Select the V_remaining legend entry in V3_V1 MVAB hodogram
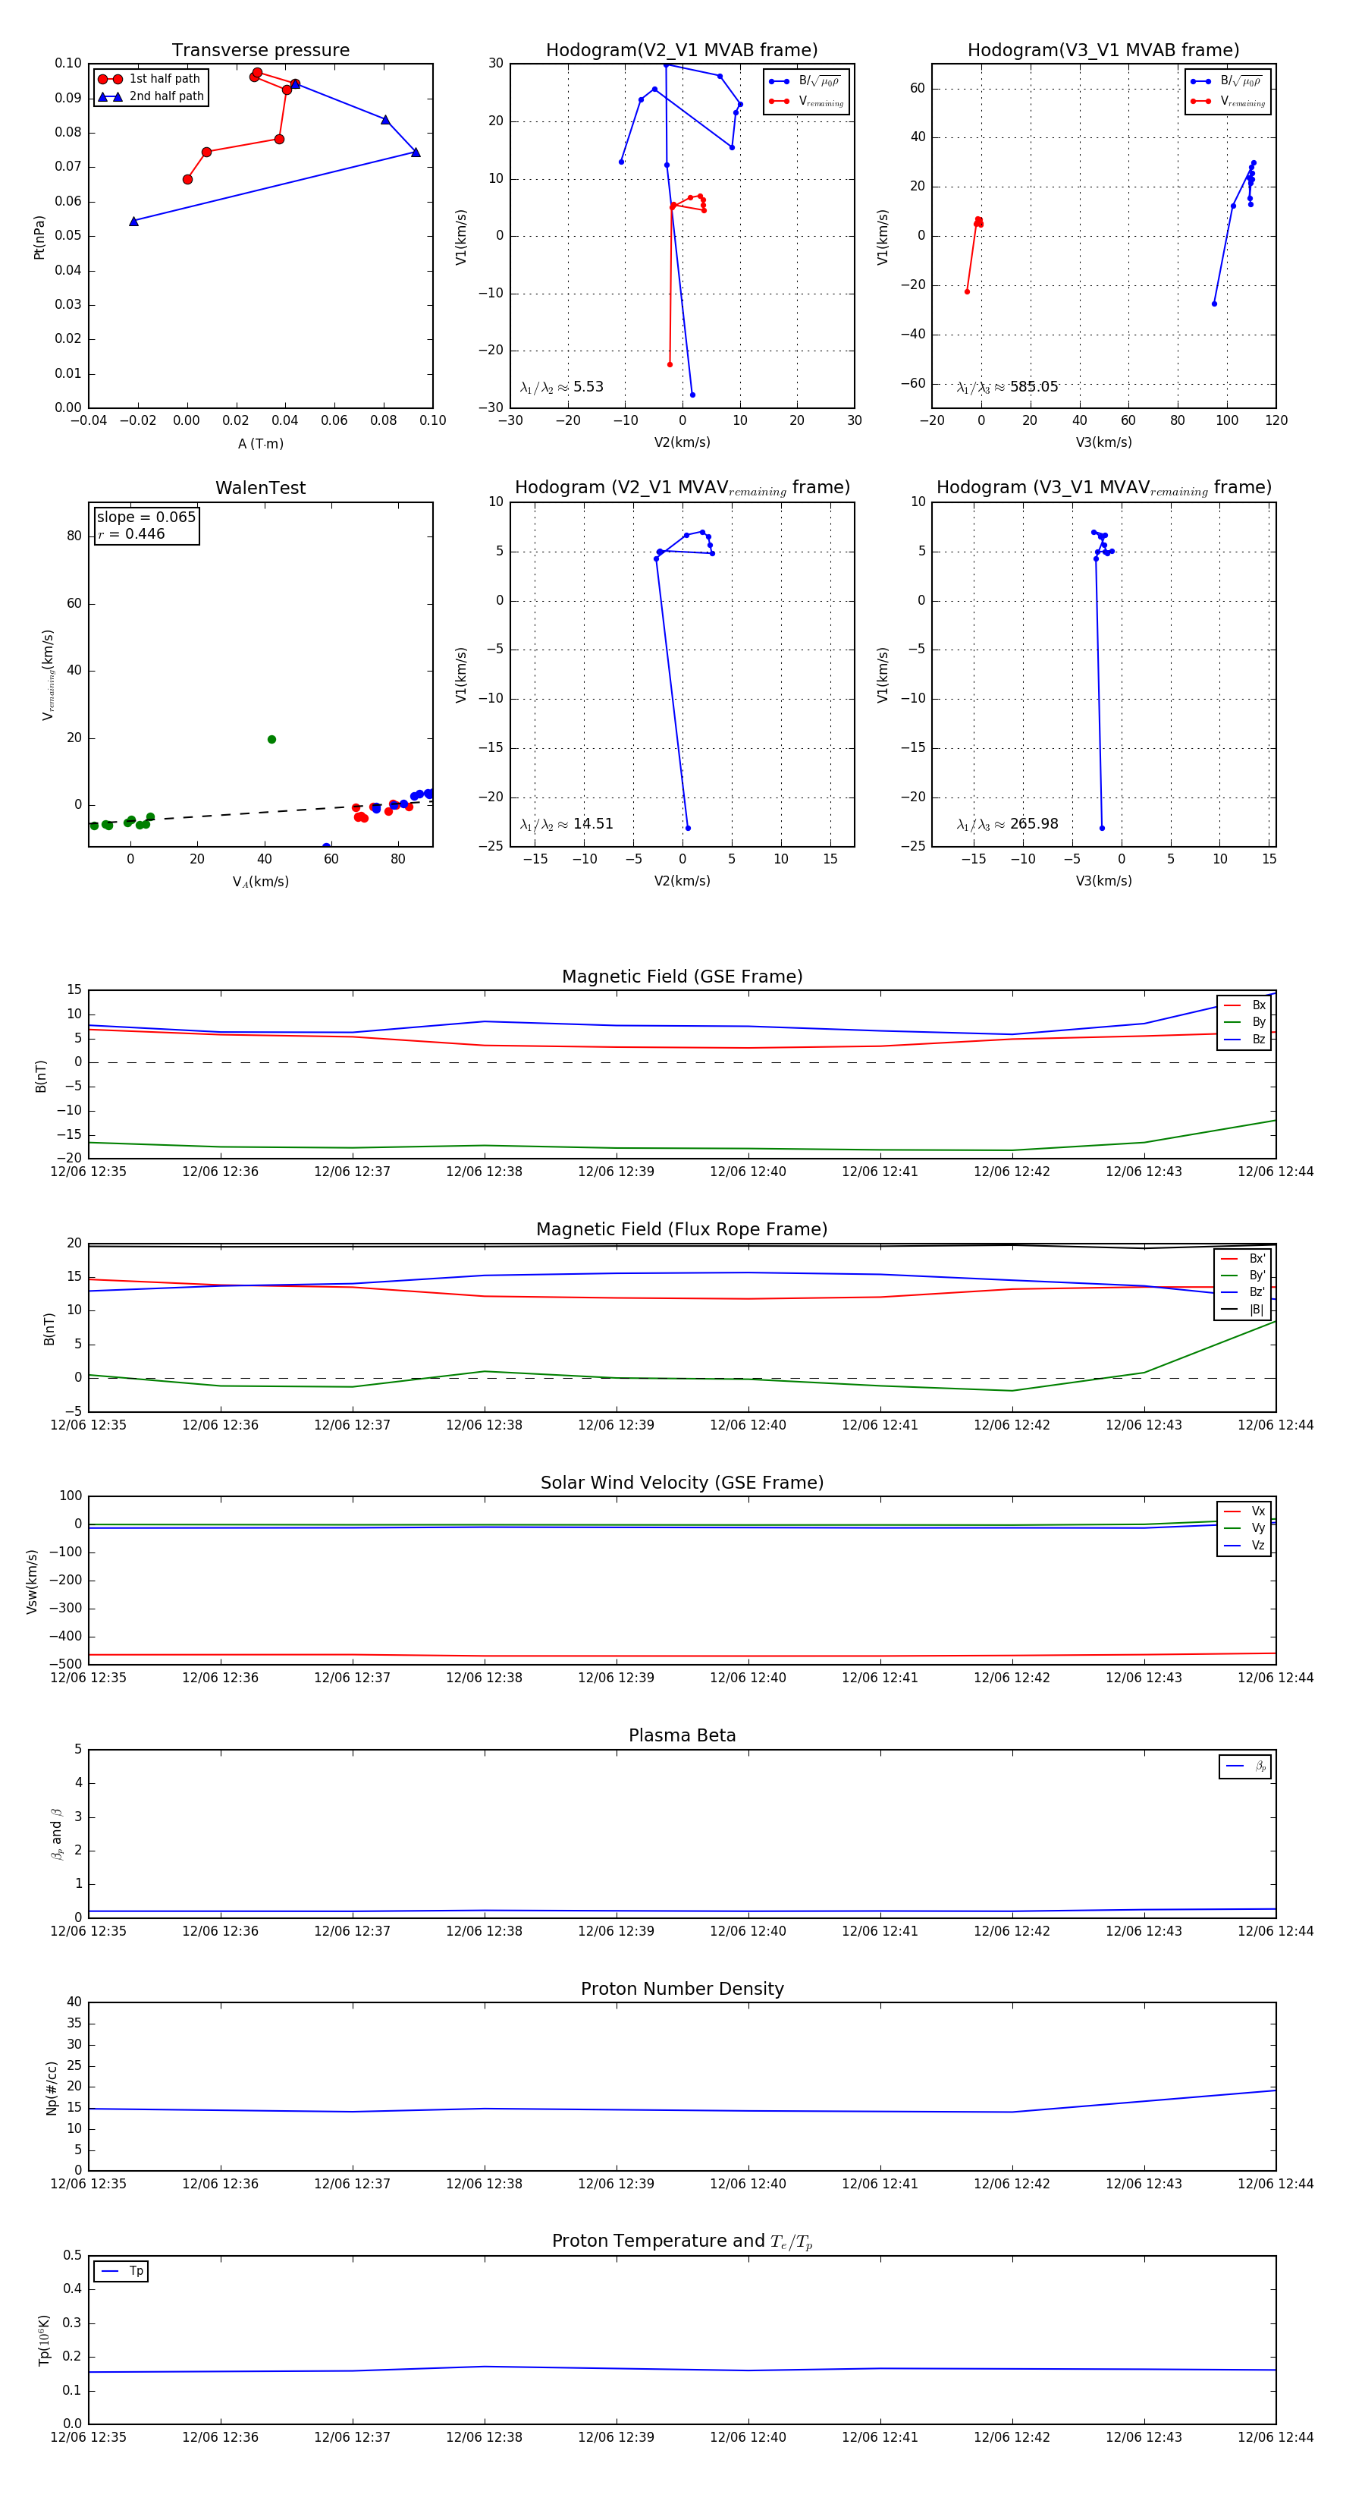Viewport: 1365px width, 2504px height. 1228,101
